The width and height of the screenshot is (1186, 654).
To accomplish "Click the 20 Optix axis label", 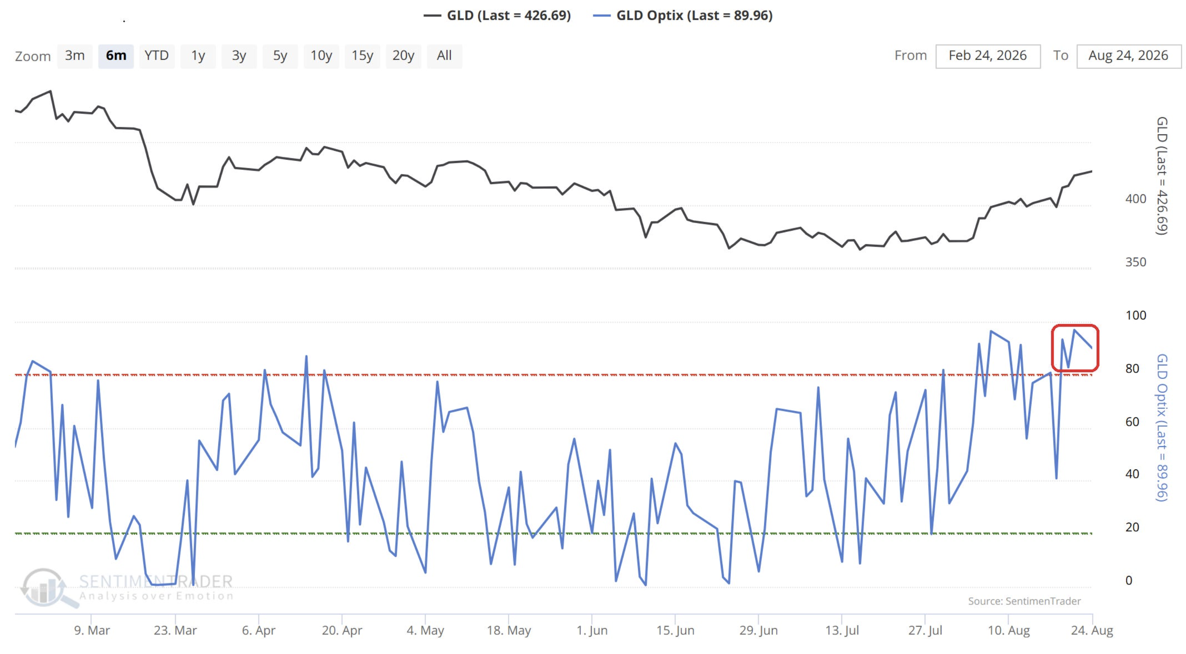I will click(x=1133, y=528).
